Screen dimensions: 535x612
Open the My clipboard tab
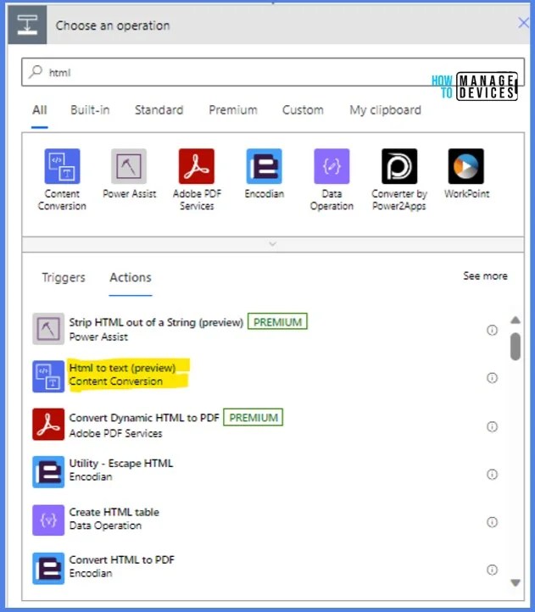tap(385, 110)
